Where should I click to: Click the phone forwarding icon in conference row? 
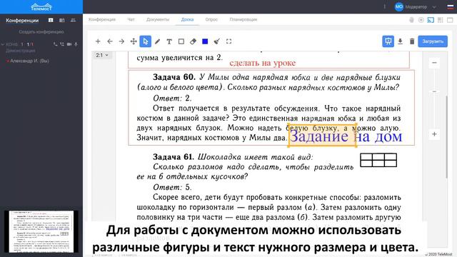coord(62,44)
